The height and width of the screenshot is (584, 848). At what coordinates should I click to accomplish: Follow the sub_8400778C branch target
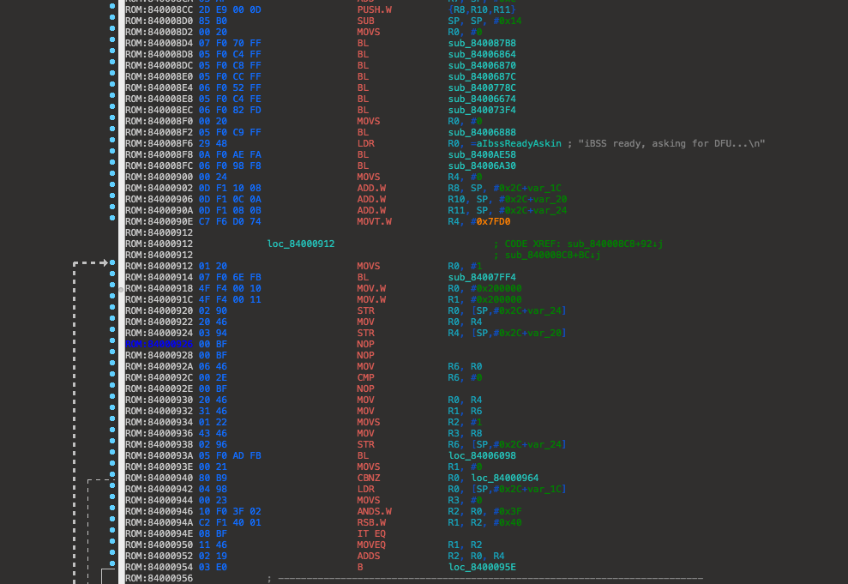[x=482, y=87]
